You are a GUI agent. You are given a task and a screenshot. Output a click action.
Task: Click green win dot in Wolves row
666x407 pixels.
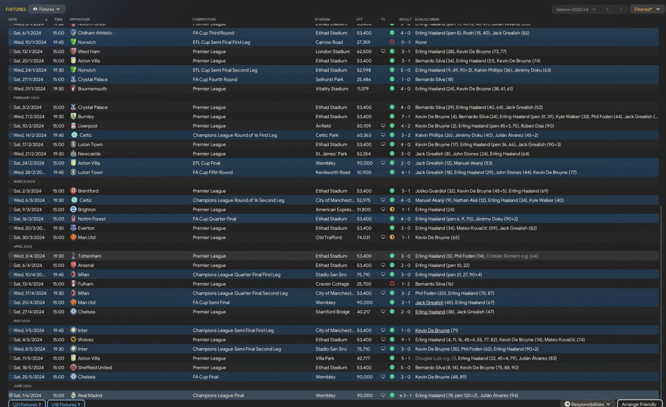click(x=392, y=340)
